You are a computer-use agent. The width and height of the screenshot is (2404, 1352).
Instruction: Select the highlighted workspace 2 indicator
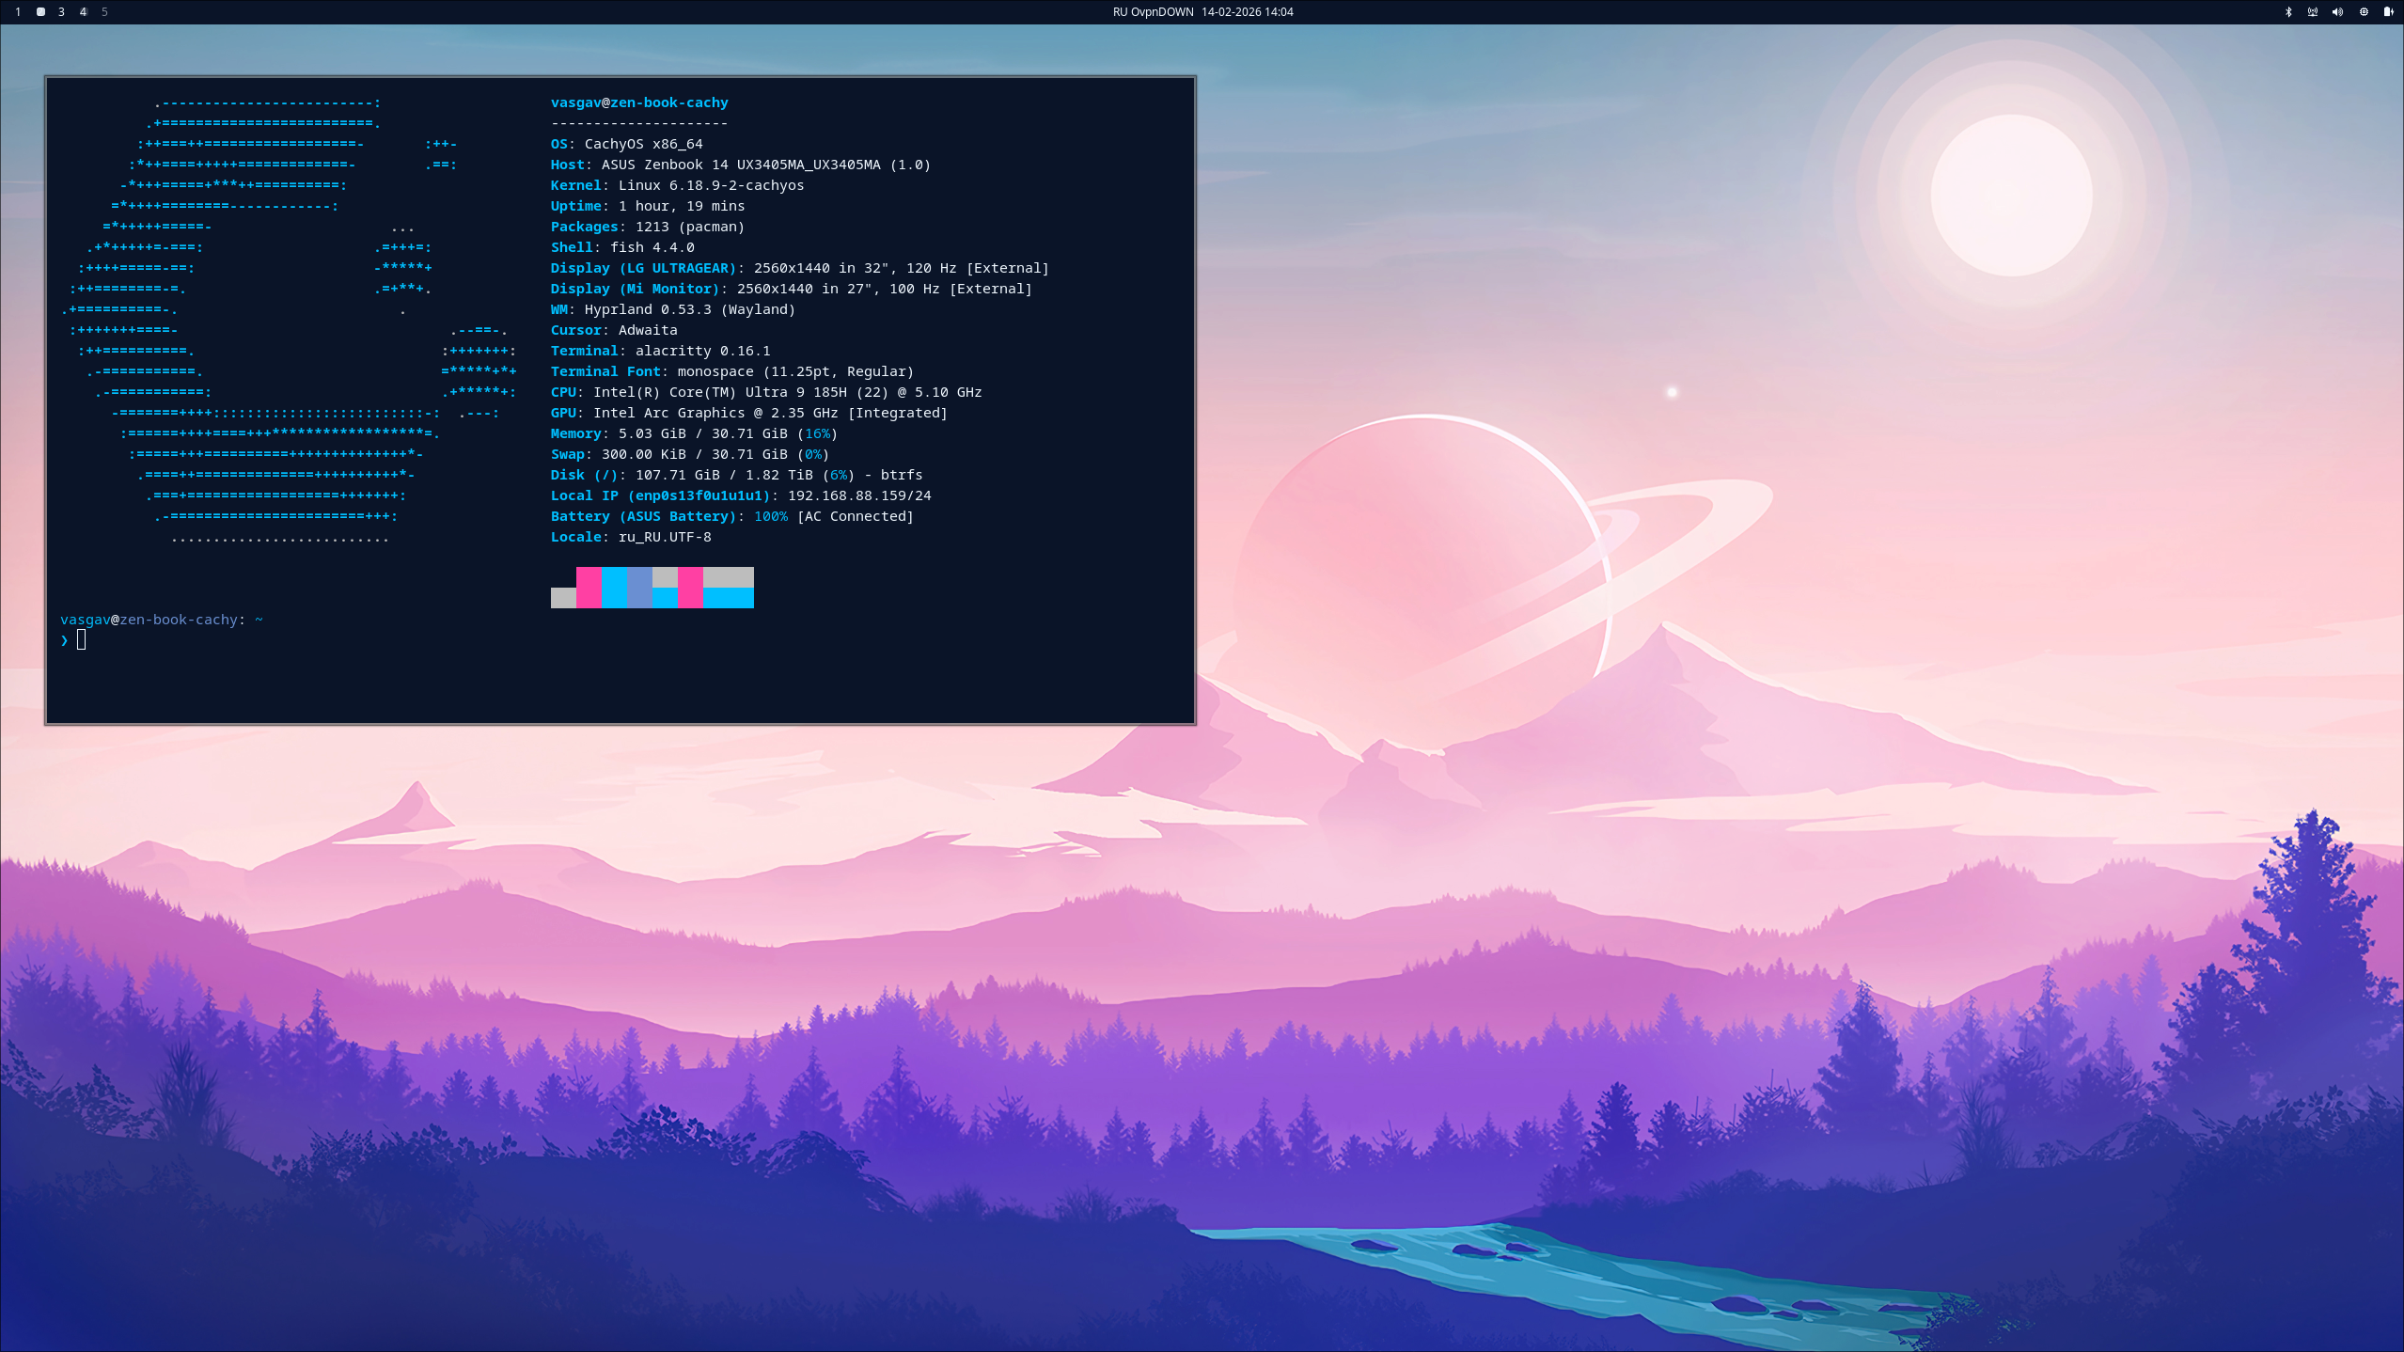coord(40,12)
